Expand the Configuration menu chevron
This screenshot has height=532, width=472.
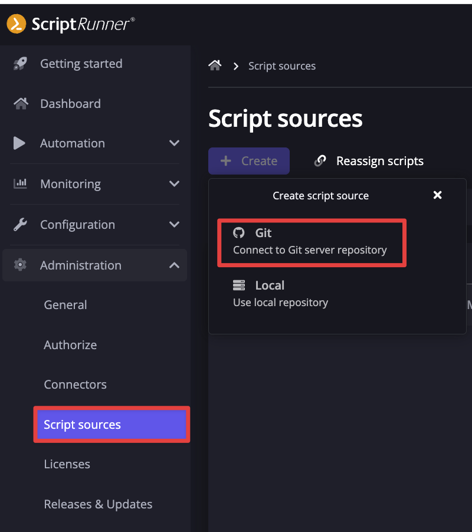[x=174, y=225]
